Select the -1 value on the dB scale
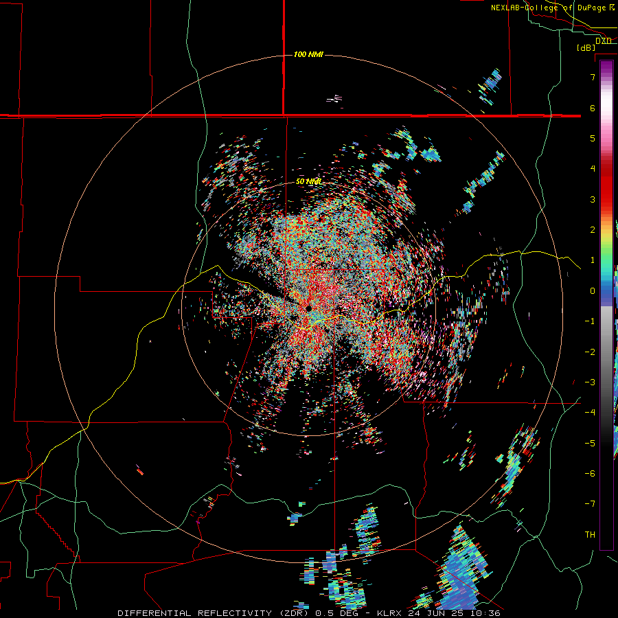 pyautogui.click(x=590, y=321)
